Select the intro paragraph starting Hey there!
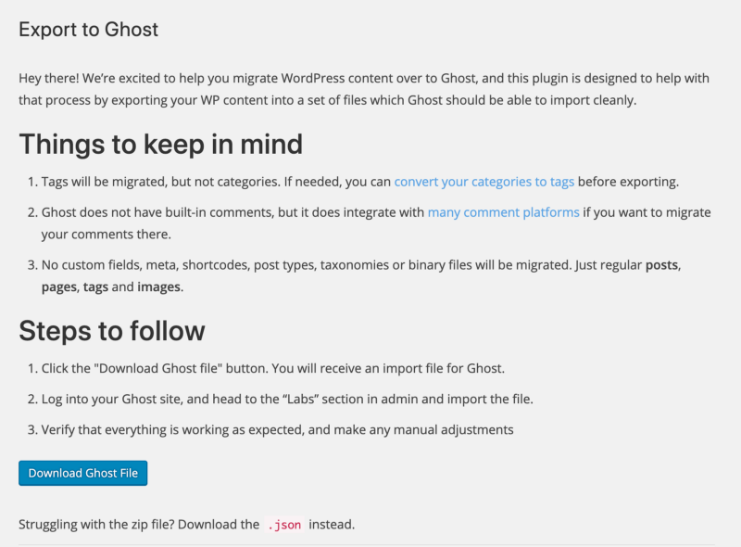The width and height of the screenshot is (741, 547). point(364,89)
